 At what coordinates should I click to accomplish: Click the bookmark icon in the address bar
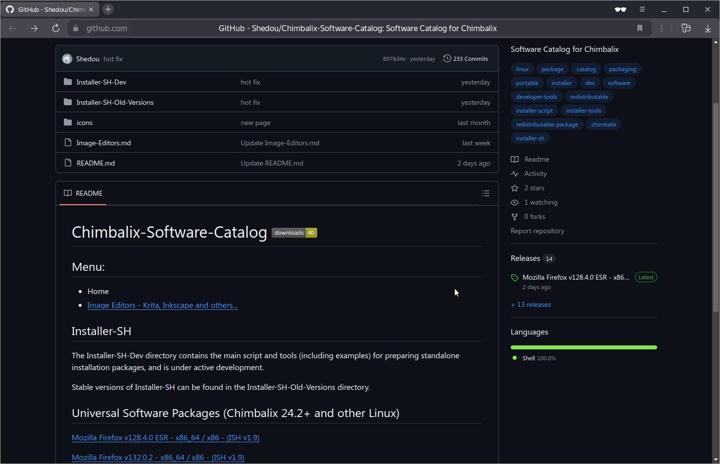639,29
